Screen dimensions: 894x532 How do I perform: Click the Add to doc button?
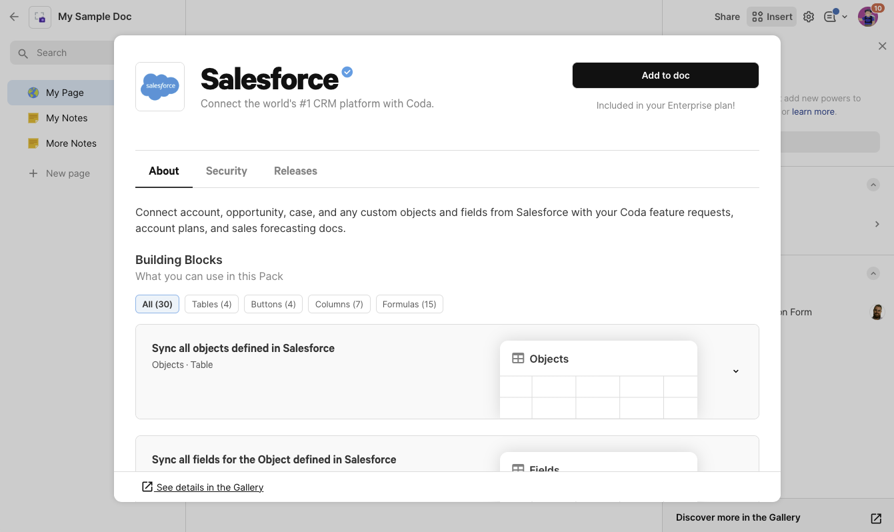(x=665, y=75)
